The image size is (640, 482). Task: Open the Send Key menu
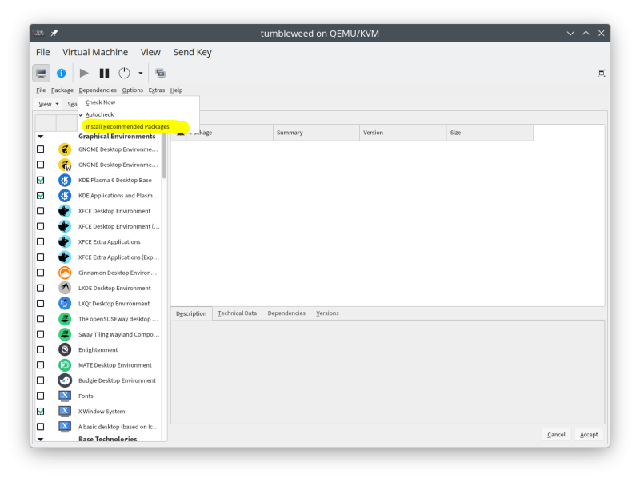pyautogui.click(x=192, y=52)
